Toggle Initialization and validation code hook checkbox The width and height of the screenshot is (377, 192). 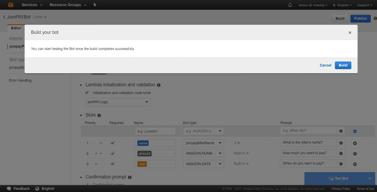[x=87, y=92]
